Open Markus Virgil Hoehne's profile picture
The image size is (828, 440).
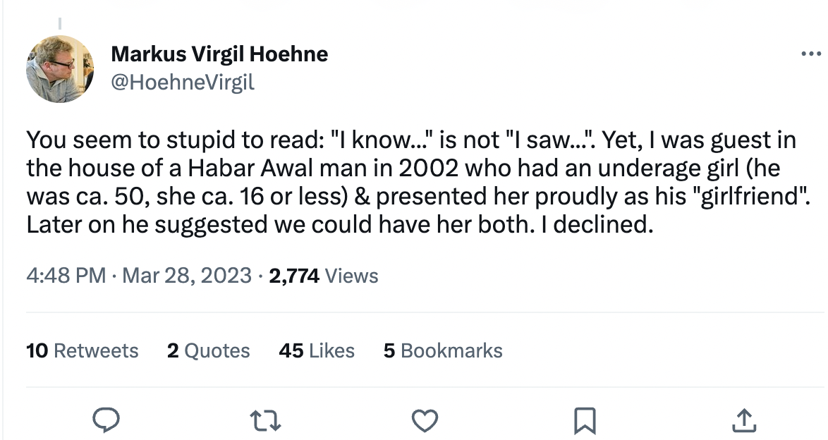click(x=60, y=69)
